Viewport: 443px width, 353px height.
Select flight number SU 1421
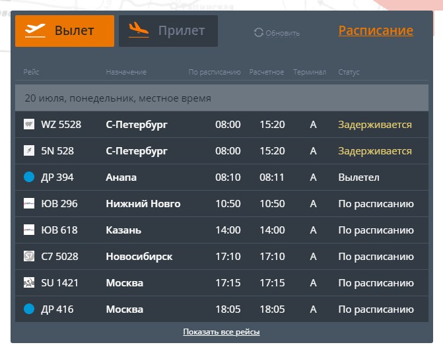[x=59, y=283]
